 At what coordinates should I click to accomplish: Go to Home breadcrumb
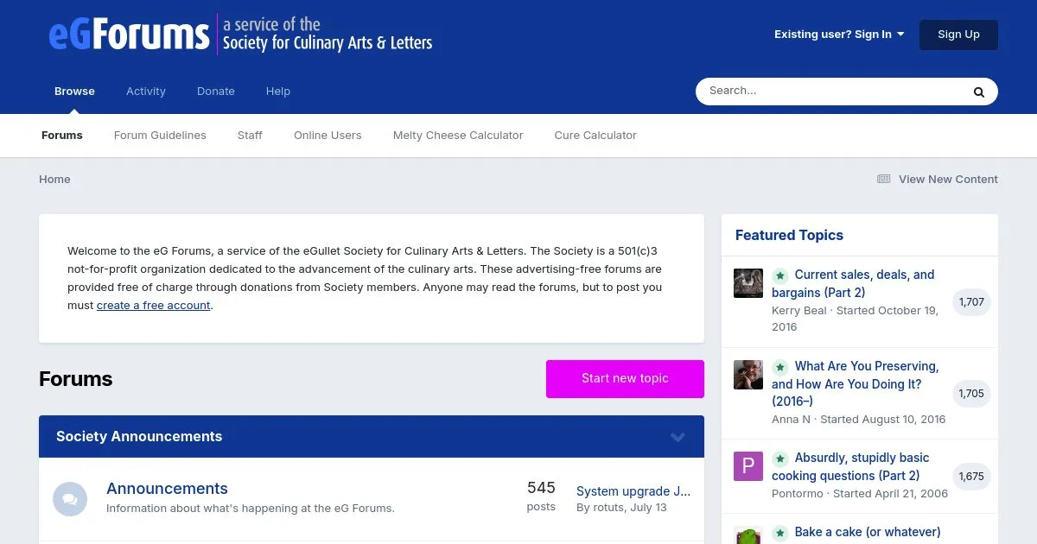click(x=54, y=180)
